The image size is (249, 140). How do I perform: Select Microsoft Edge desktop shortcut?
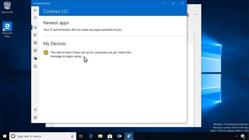[x=7, y=30]
